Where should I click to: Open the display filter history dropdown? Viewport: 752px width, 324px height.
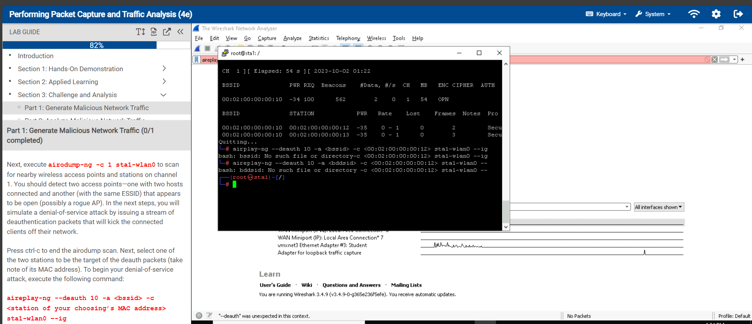click(x=734, y=60)
